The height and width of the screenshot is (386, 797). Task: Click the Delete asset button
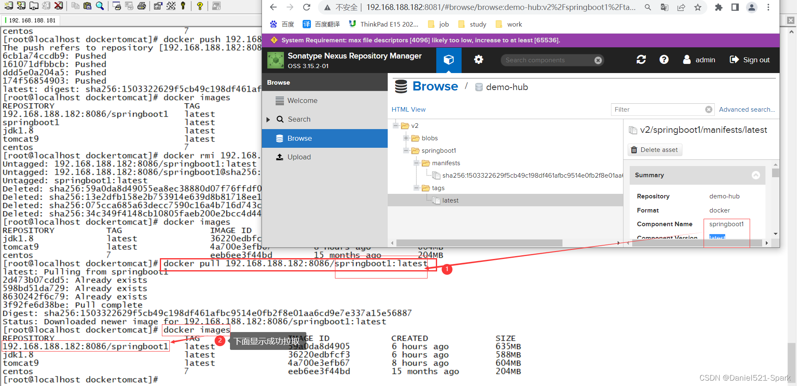(655, 150)
